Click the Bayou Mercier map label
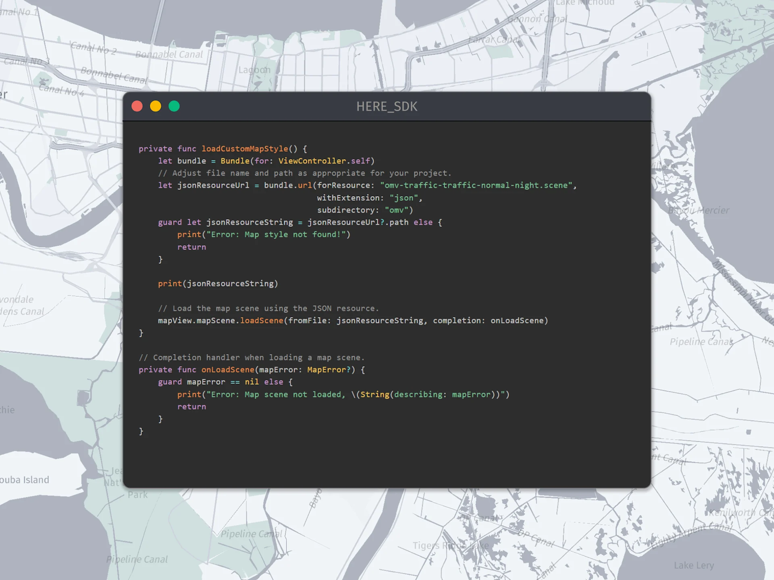The height and width of the screenshot is (580, 774). tap(698, 210)
